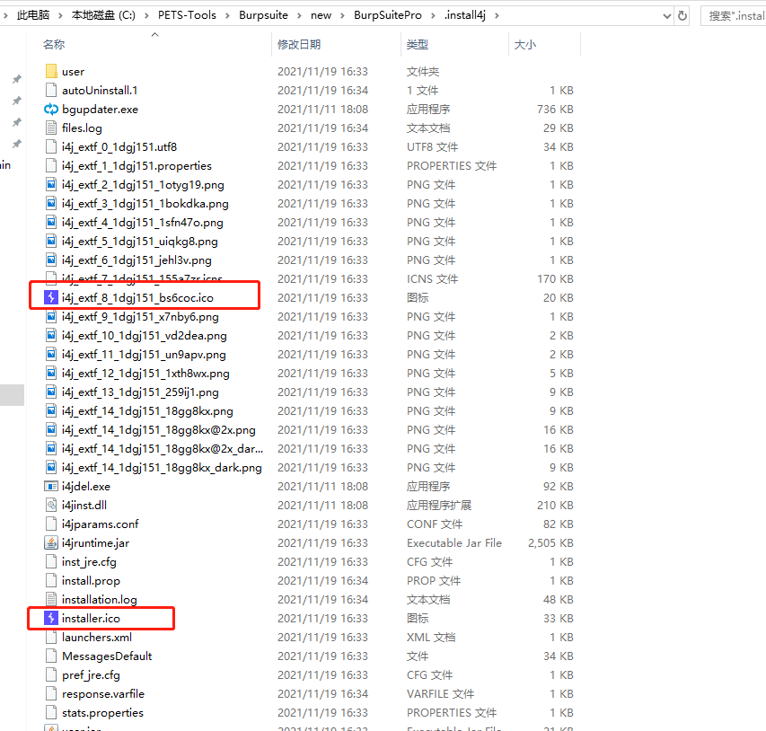
Task: Click the install.prop file icon
Action: tap(51, 580)
